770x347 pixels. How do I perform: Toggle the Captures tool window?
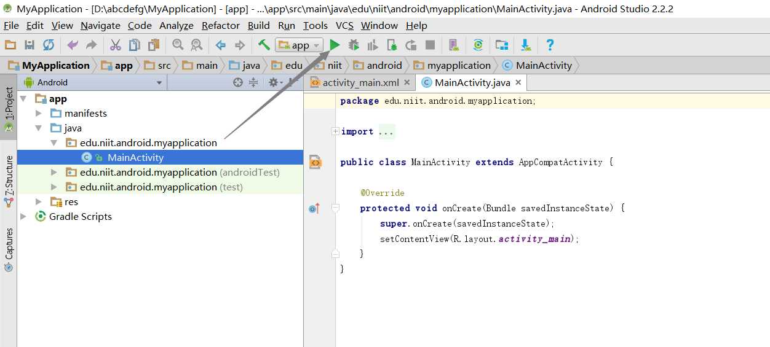[x=9, y=250]
